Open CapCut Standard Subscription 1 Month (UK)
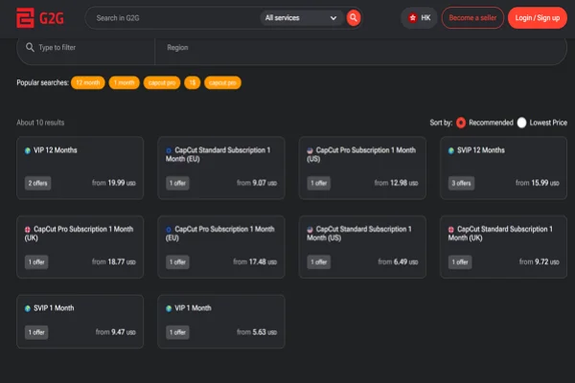The height and width of the screenshot is (383, 575). pos(503,247)
